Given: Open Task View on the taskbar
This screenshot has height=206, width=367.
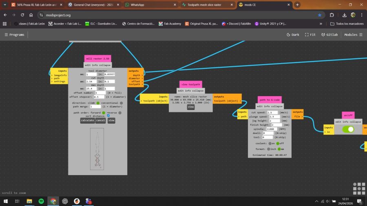Looking at the screenshot, I should (17, 201).
